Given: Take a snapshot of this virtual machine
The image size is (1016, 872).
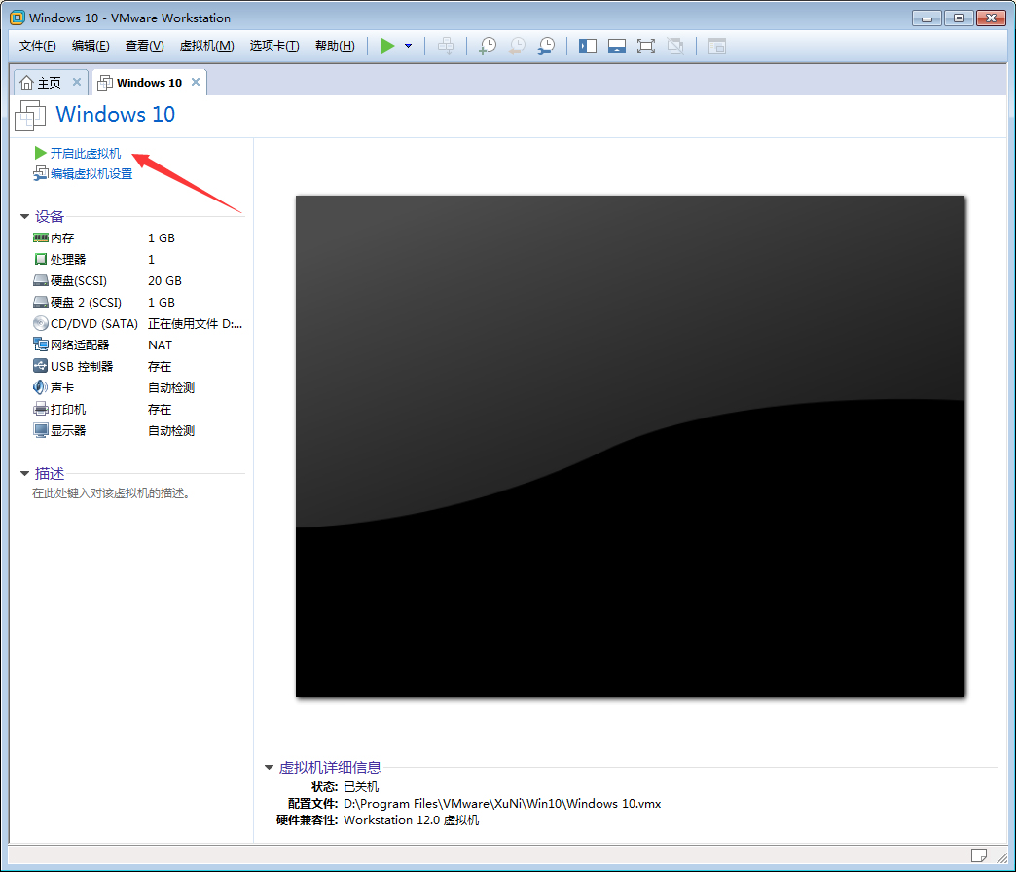Looking at the screenshot, I should [487, 45].
